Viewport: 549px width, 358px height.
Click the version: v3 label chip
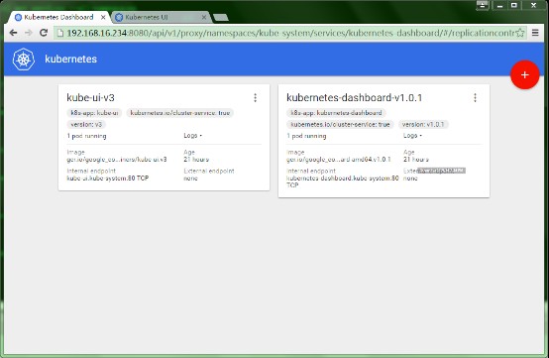click(86, 124)
